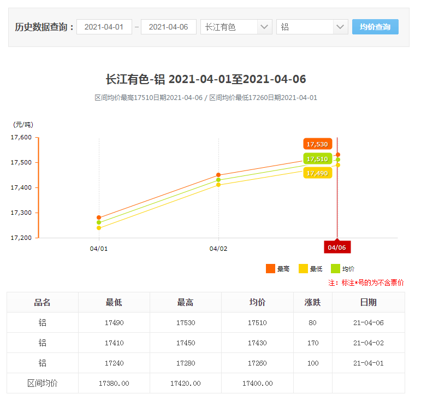Screen dimensions: 427x400
Task: Toggle the 均价 series green legend swatch
Action: click(x=335, y=269)
